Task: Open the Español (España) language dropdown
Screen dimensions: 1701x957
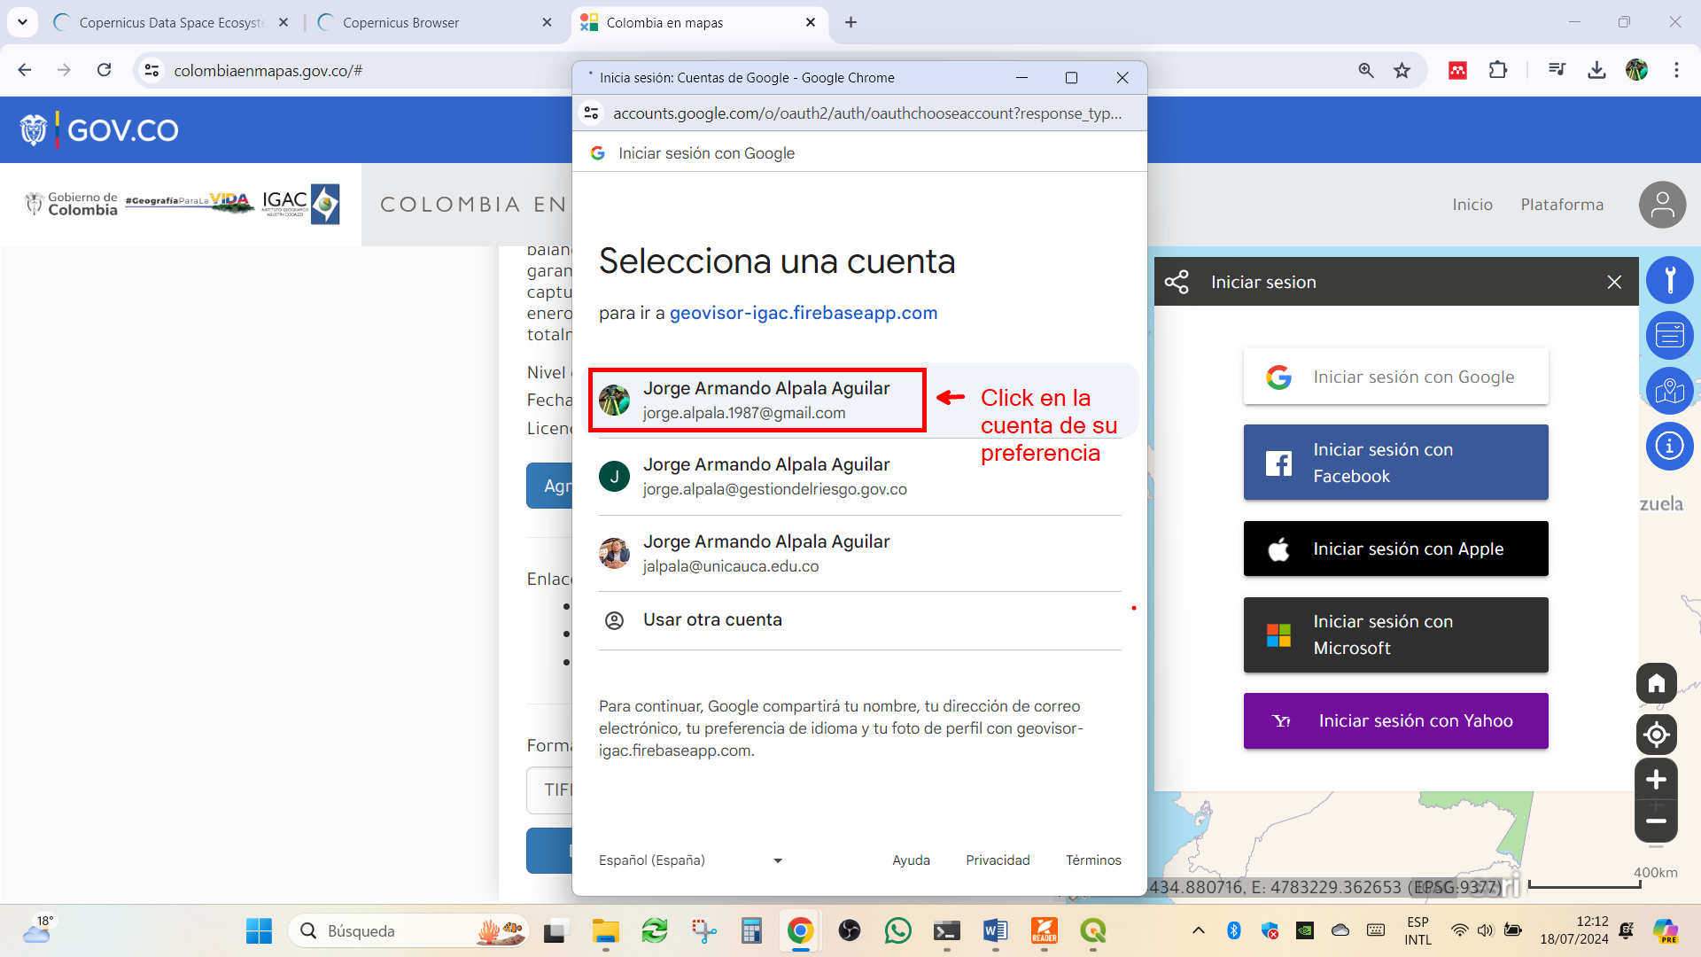Action: tap(691, 860)
